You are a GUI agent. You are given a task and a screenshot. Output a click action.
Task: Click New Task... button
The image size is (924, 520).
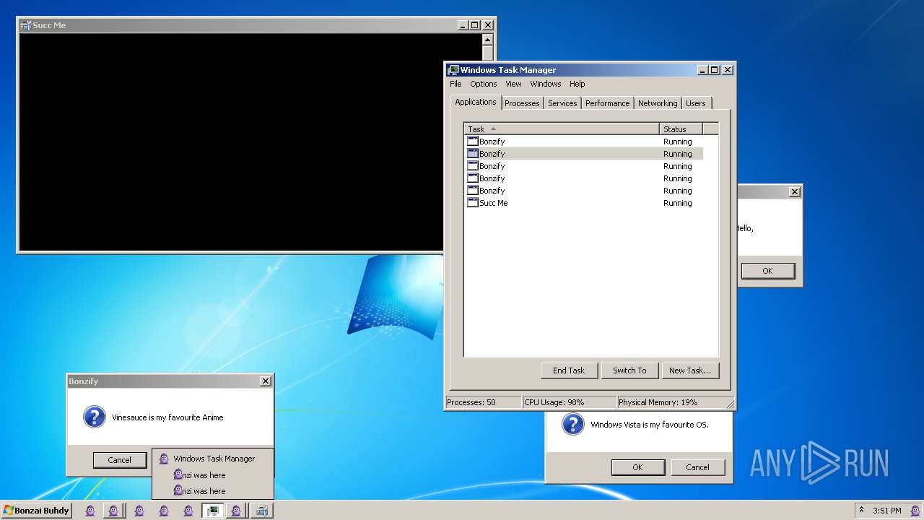pyautogui.click(x=689, y=370)
